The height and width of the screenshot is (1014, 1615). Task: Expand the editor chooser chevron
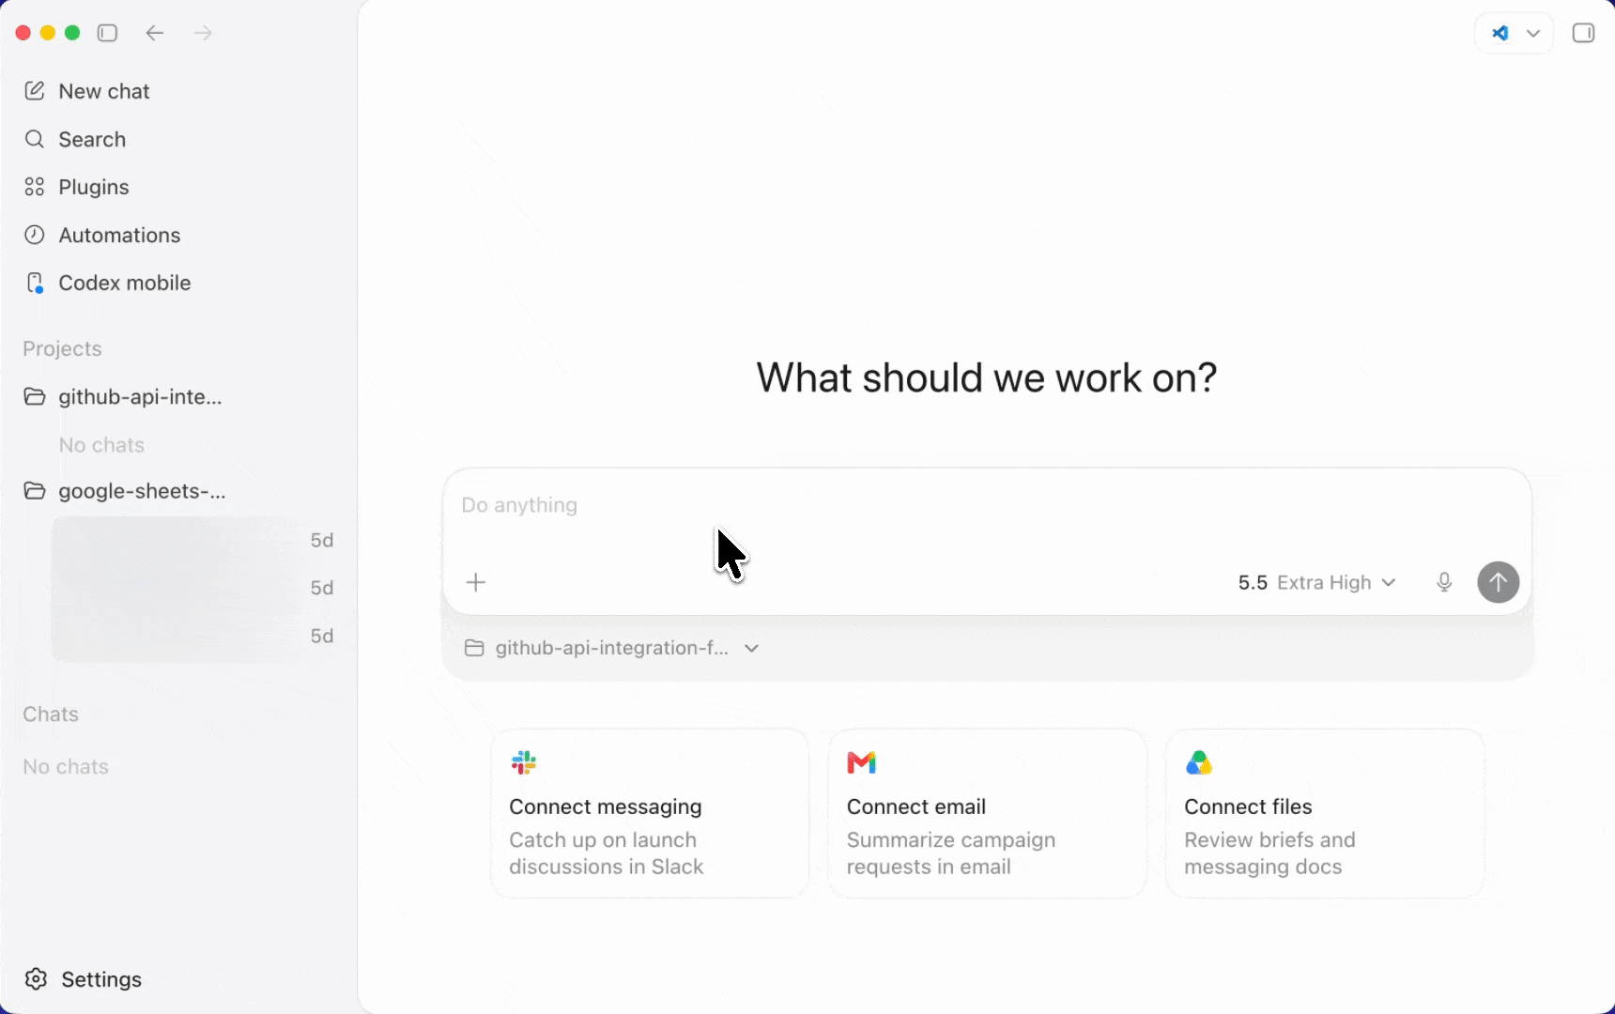coord(1533,34)
